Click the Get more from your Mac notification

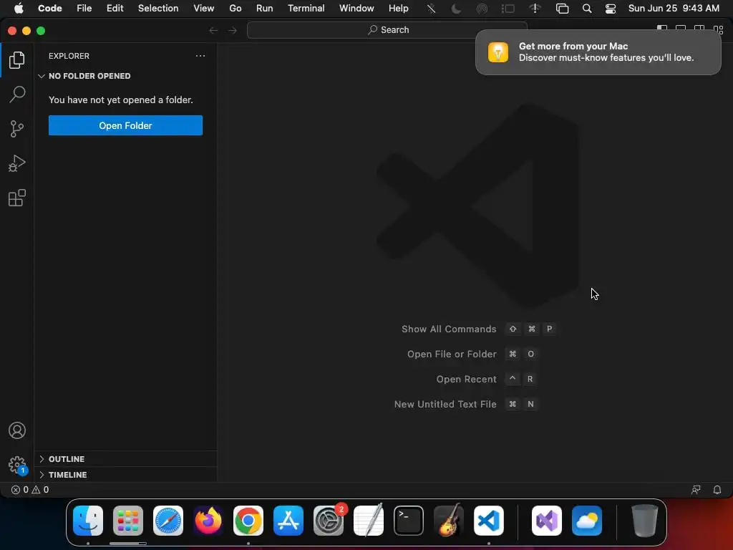click(598, 52)
